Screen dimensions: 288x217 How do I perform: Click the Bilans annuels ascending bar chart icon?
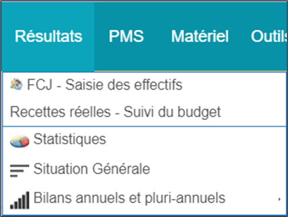(x=19, y=200)
